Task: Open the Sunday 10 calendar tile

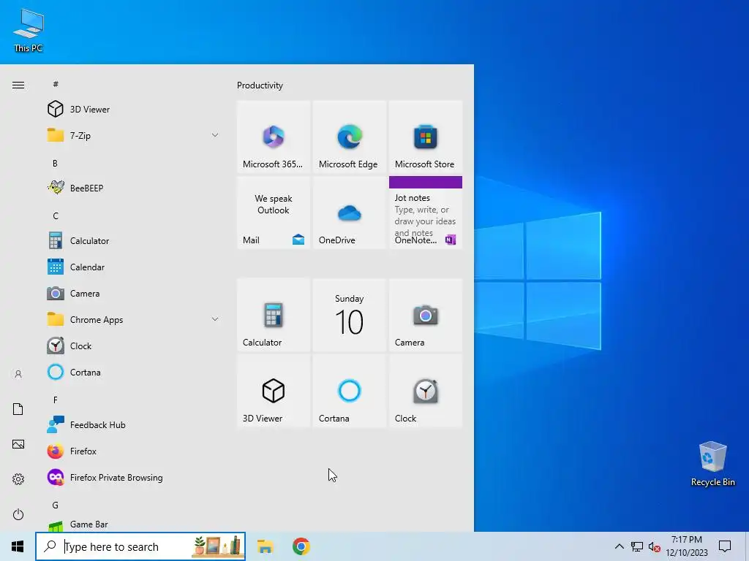Action: point(350,316)
